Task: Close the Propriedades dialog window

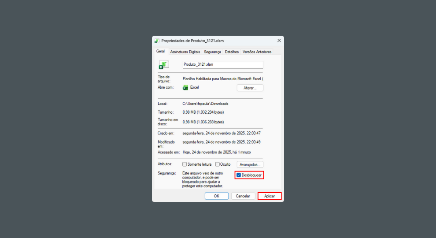Action: (279, 41)
